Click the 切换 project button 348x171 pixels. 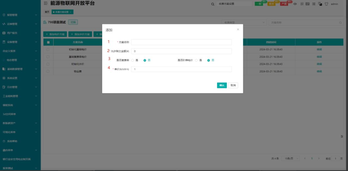click(73, 22)
